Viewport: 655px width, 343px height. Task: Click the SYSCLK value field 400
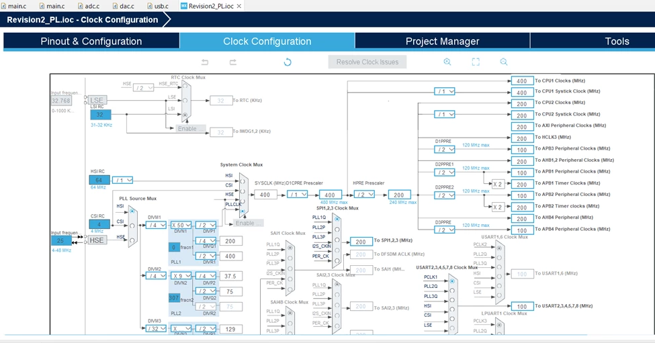pos(265,195)
